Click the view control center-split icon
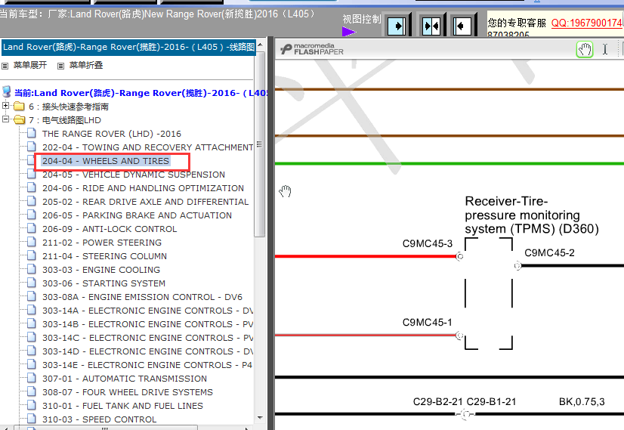Viewport: 624px width, 430px height. tap(431, 26)
